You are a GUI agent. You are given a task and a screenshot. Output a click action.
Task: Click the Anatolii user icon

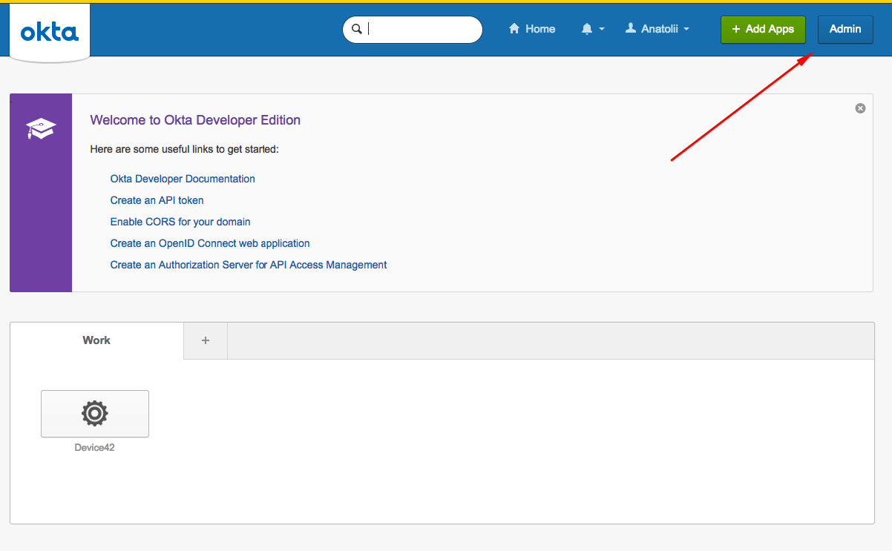pos(633,28)
